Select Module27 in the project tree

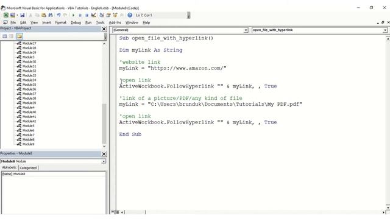pos(29,43)
